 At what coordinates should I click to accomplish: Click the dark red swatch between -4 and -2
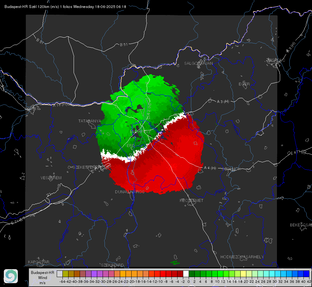tap(180, 274)
